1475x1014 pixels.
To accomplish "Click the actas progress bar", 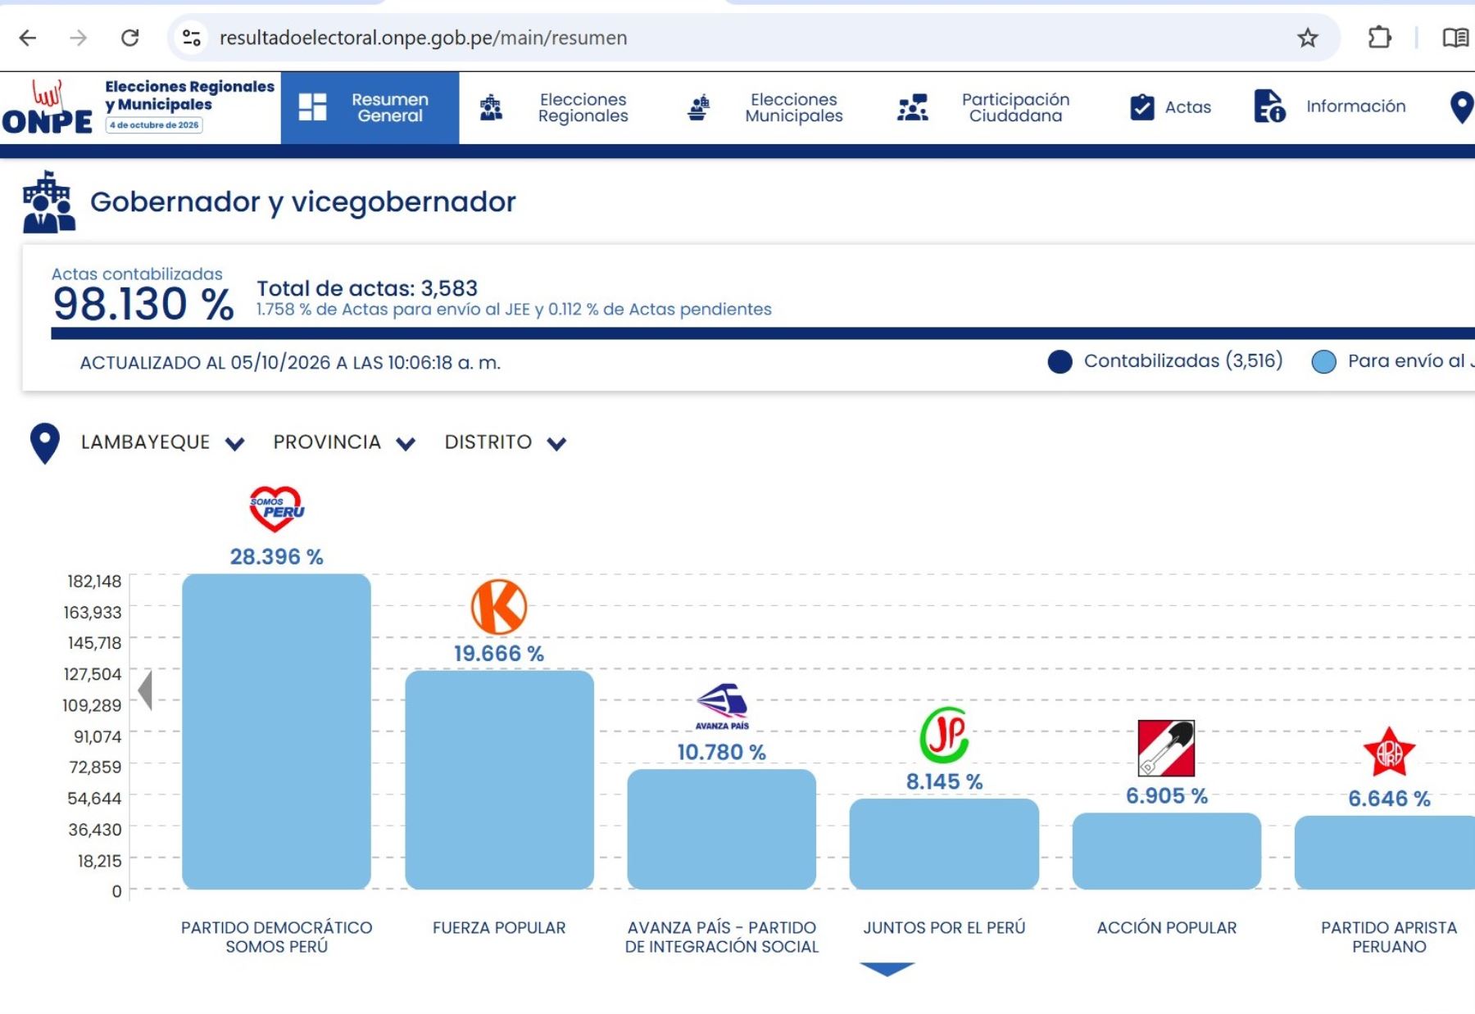I will pyautogui.click(x=762, y=333).
